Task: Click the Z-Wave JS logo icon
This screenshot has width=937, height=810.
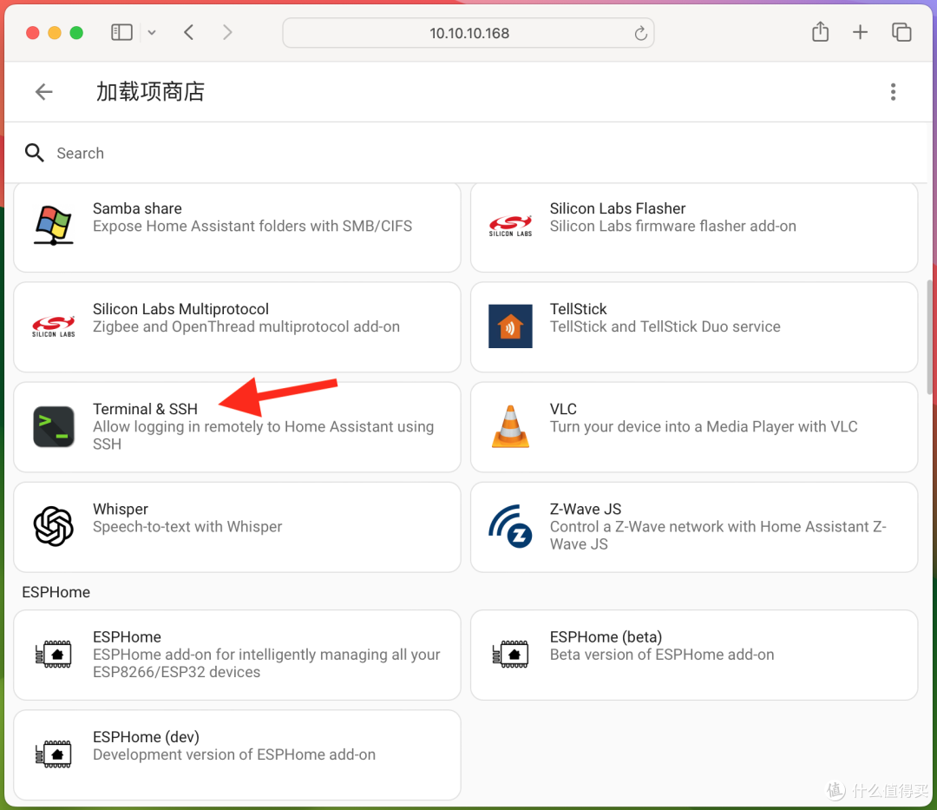Action: (510, 527)
